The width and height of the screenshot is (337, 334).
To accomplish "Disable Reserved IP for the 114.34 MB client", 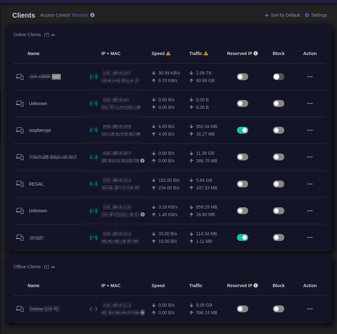I will pos(243,237).
